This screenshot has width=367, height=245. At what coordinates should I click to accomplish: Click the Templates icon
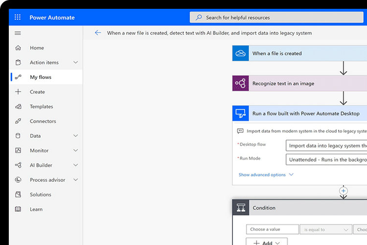18,106
